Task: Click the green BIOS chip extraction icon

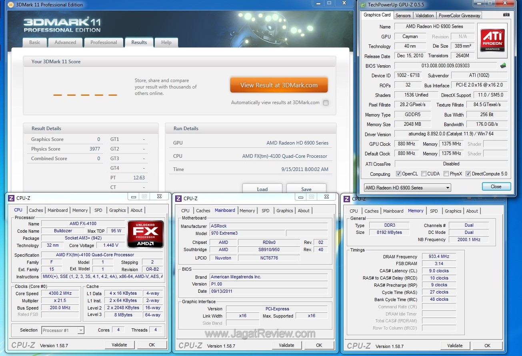Action: (503, 65)
